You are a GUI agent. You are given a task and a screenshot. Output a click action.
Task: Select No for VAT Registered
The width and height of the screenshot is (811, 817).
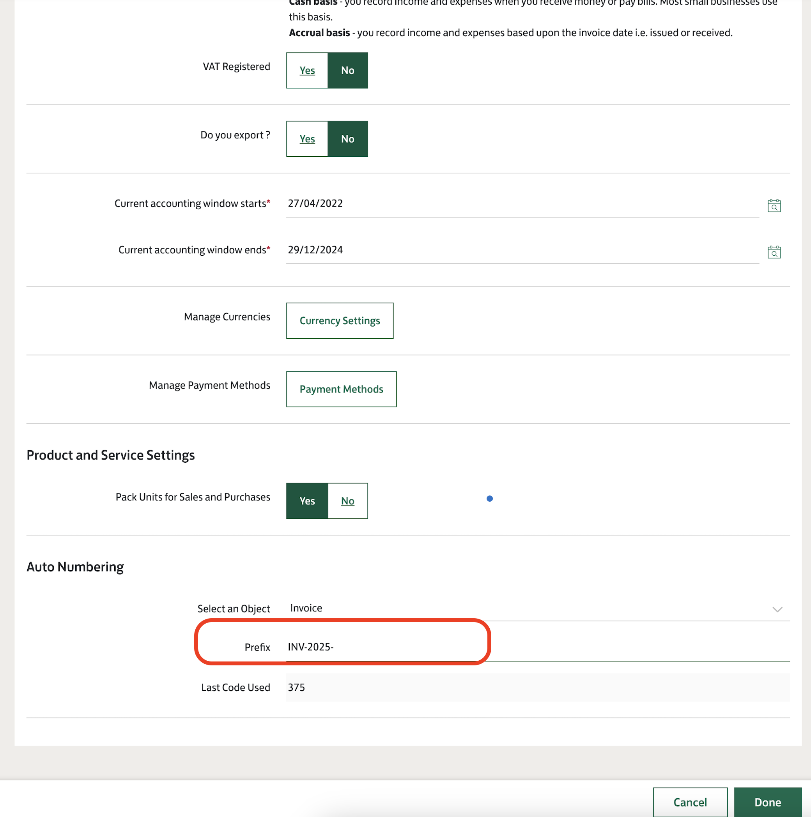[x=347, y=71]
